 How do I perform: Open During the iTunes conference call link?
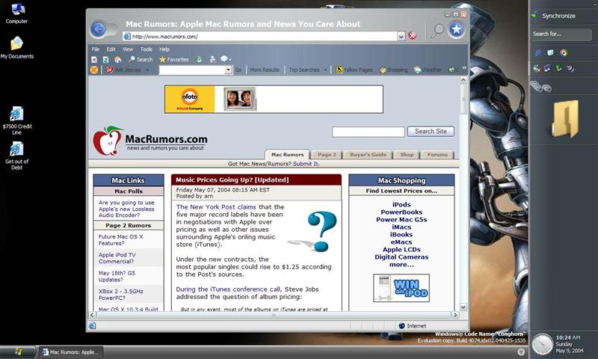tap(228, 289)
